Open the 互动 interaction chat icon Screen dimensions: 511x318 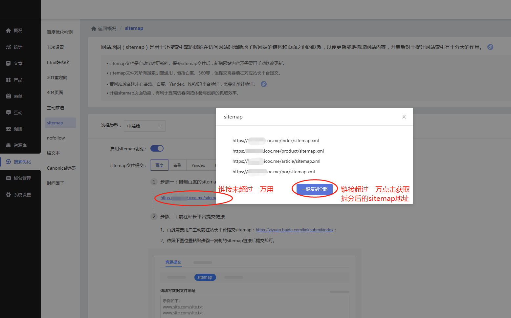tap(9, 113)
